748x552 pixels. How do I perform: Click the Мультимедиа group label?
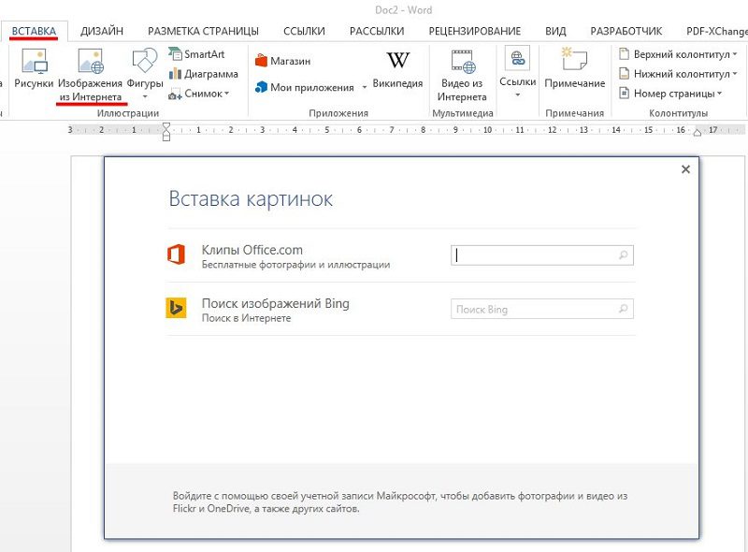coord(462,113)
